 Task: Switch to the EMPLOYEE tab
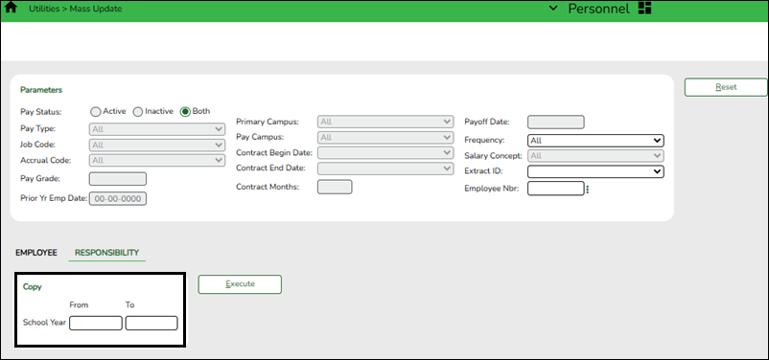(x=36, y=253)
